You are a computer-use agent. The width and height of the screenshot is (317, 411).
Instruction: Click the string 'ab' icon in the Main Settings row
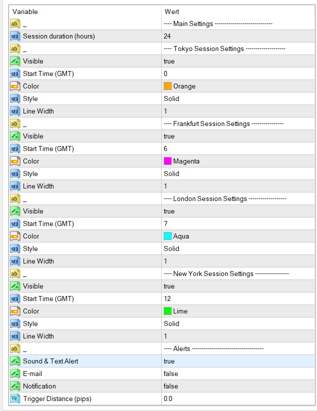point(15,23)
